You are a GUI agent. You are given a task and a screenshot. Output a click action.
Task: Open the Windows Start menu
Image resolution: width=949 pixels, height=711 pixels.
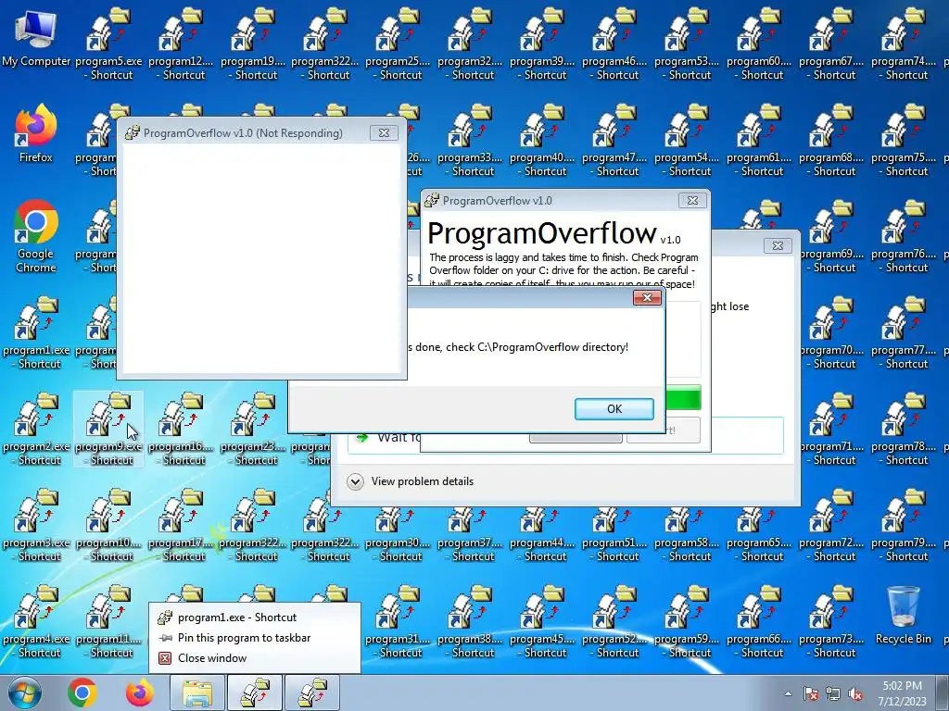click(25, 692)
